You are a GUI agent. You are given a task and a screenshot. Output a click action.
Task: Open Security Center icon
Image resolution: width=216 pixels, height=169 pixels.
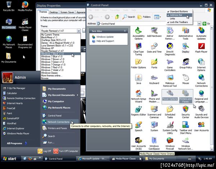(x=185, y=112)
